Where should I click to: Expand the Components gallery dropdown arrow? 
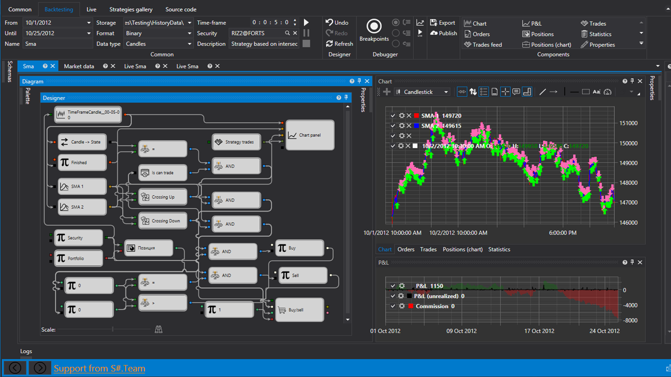coord(641,43)
